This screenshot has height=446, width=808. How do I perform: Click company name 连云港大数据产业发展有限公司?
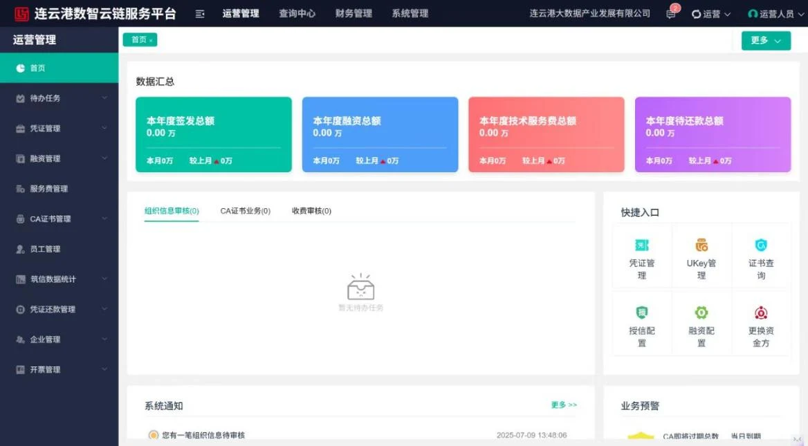click(x=589, y=13)
